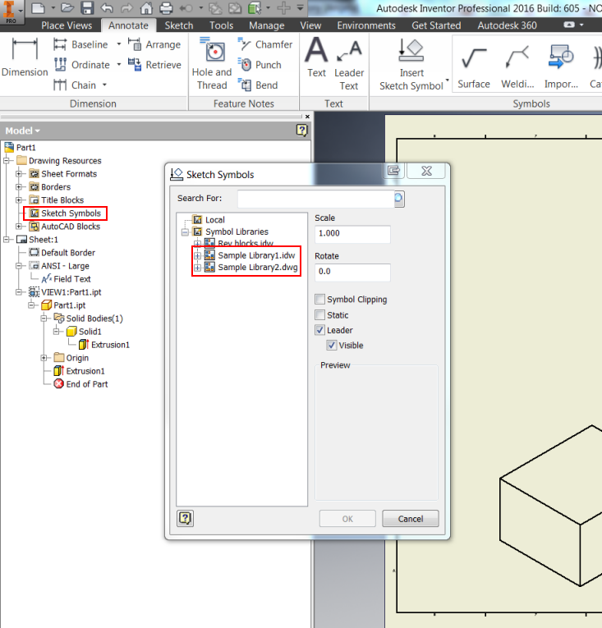Select the Welding symbol tool

(x=517, y=66)
